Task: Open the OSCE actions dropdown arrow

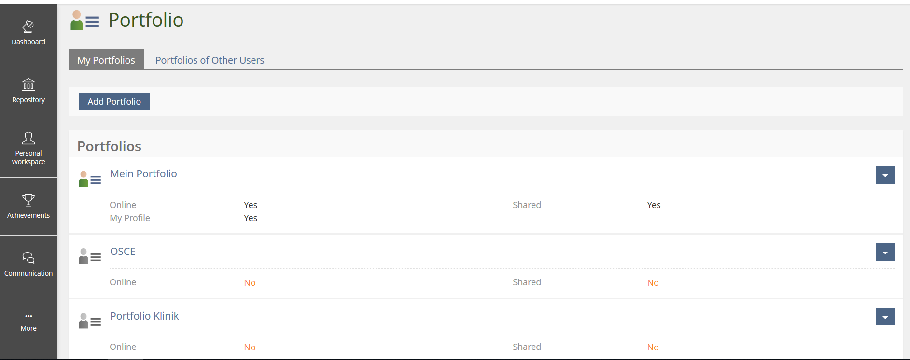Action: coord(885,253)
